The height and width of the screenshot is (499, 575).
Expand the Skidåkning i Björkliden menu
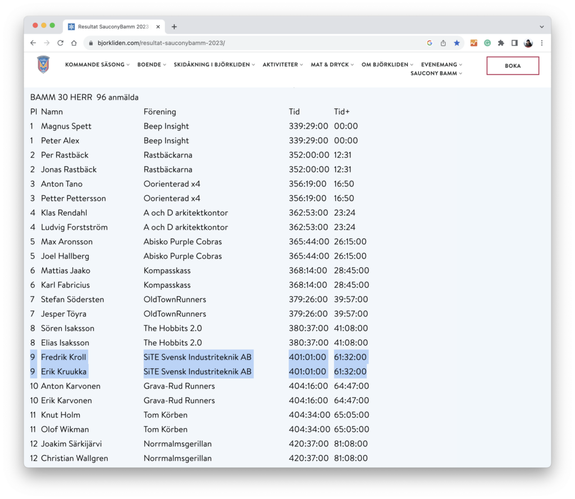pyautogui.click(x=214, y=65)
